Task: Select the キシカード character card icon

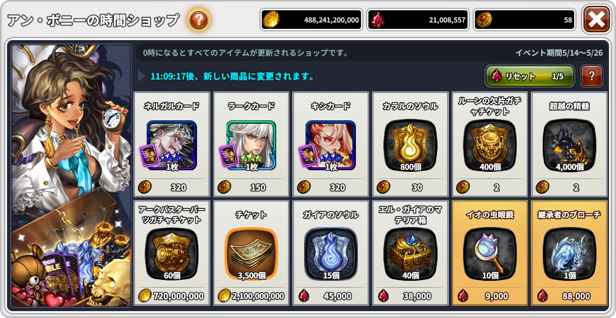Action: pos(330,145)
